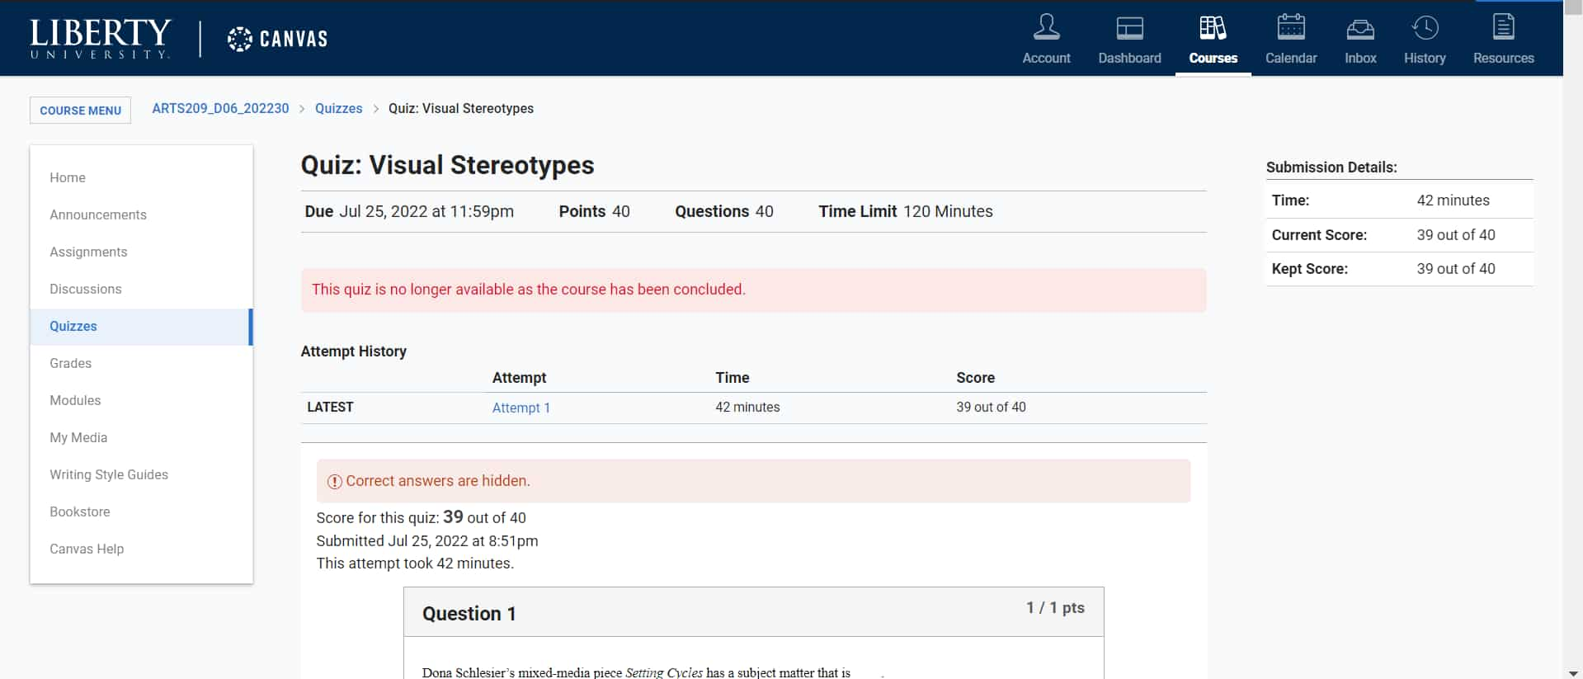Click the 'Submission Details:' heading

point(1331,167)
